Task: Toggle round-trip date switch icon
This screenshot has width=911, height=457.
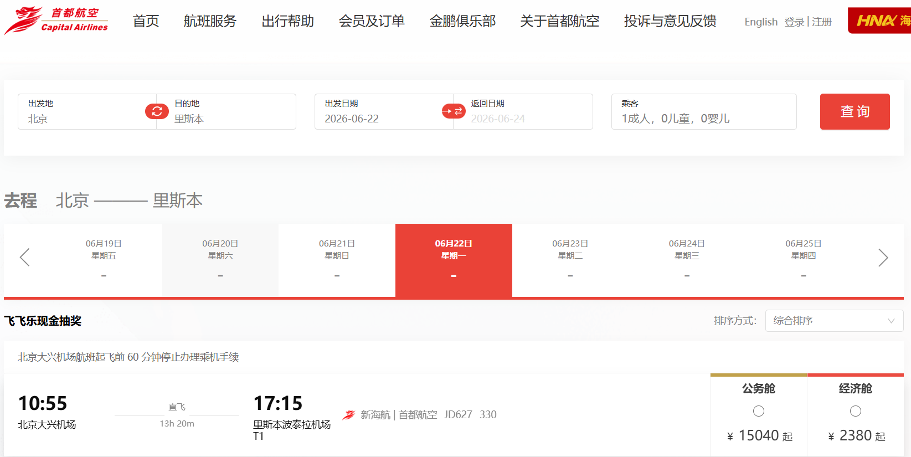Action: (453, 111)
